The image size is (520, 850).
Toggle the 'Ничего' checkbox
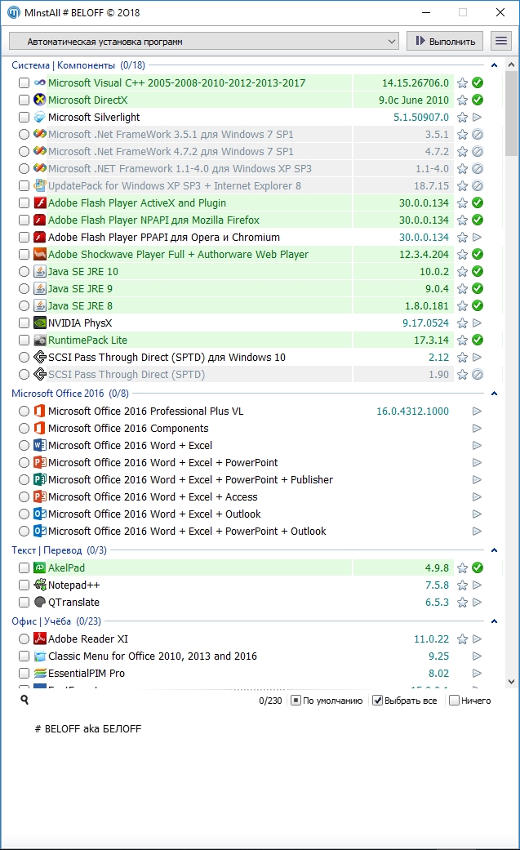[455, 701]
